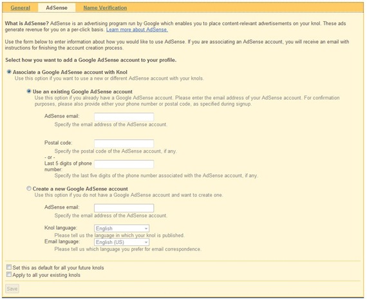The image size is (367, 300).
Task: Click 'Specify the postal code of the AdSense account' hint
Action: point(116,151)
